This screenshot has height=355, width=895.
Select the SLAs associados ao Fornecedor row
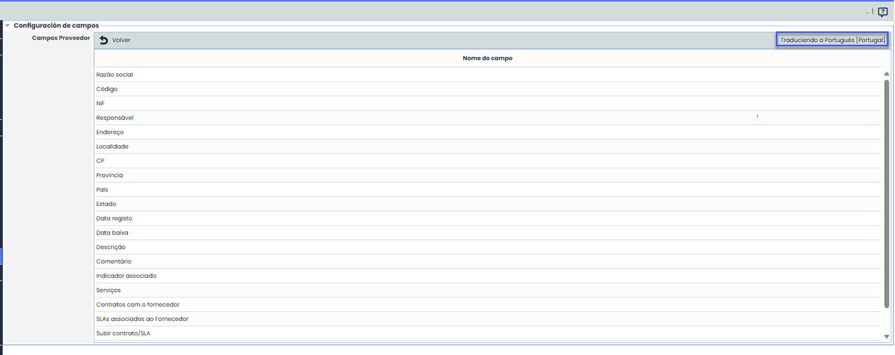coord(142,319)
